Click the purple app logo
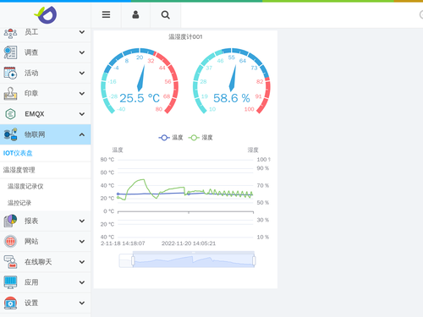The image size is (423, 317). (x=46, y=15)
